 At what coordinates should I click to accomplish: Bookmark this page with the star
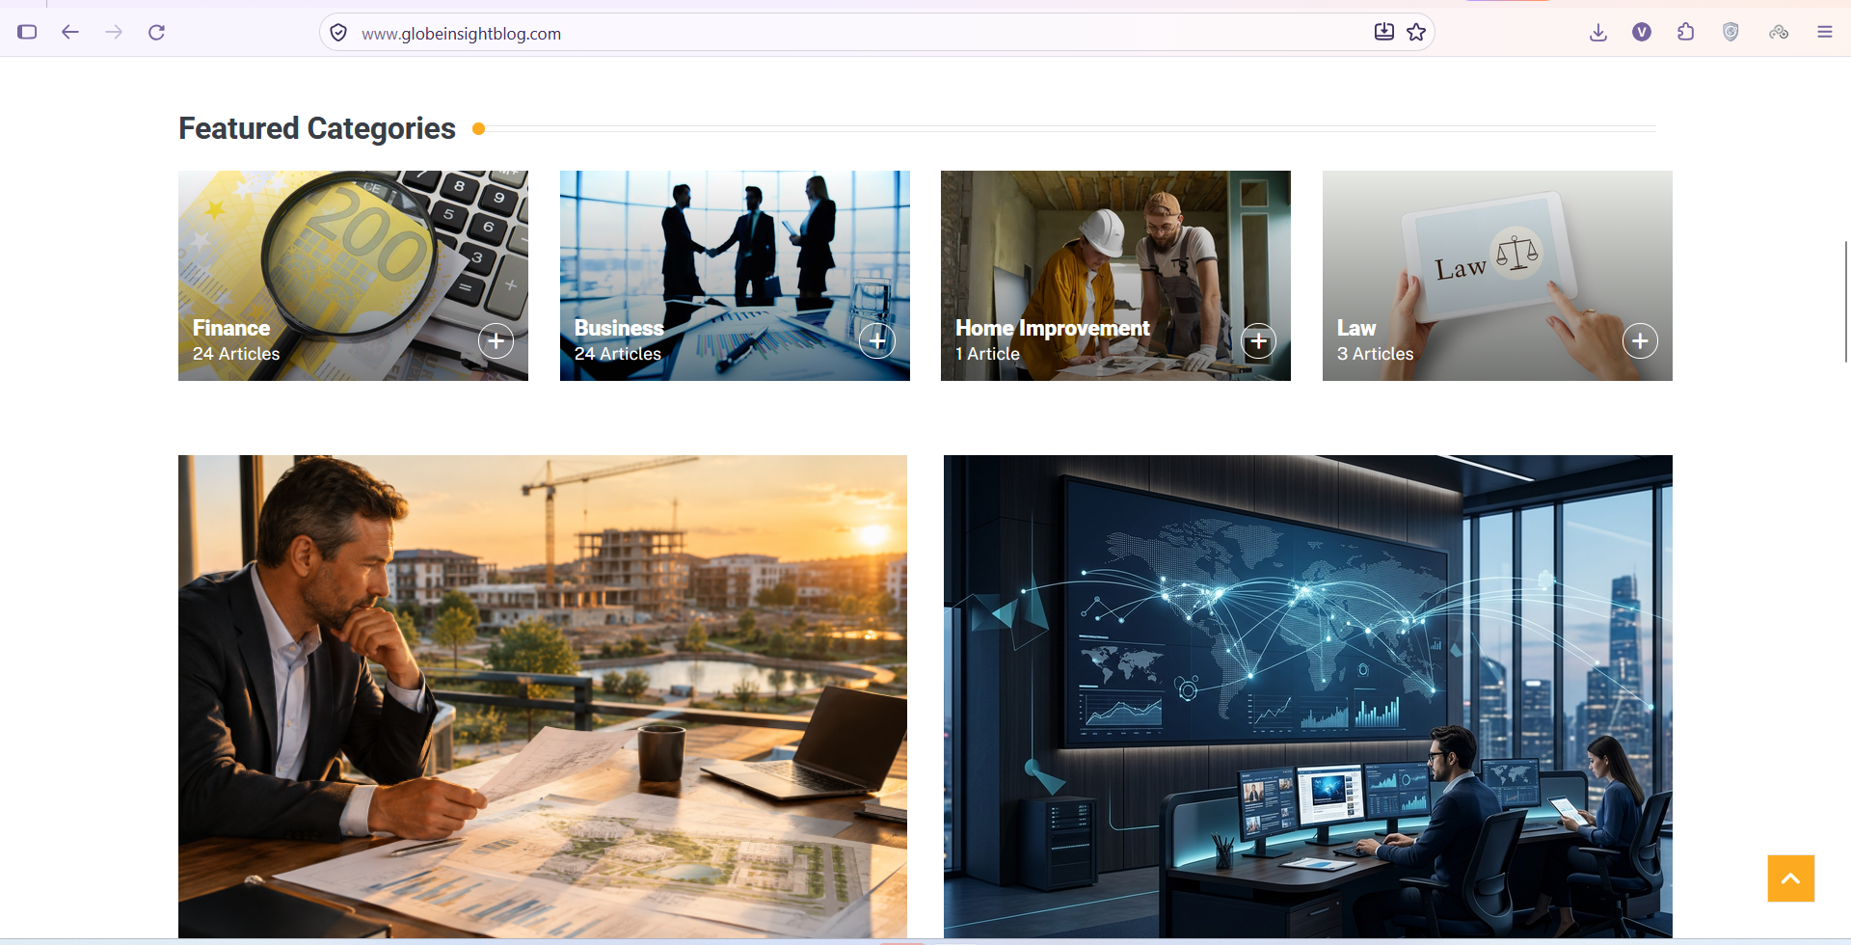pyautogui.click(x=1416, y=32)
